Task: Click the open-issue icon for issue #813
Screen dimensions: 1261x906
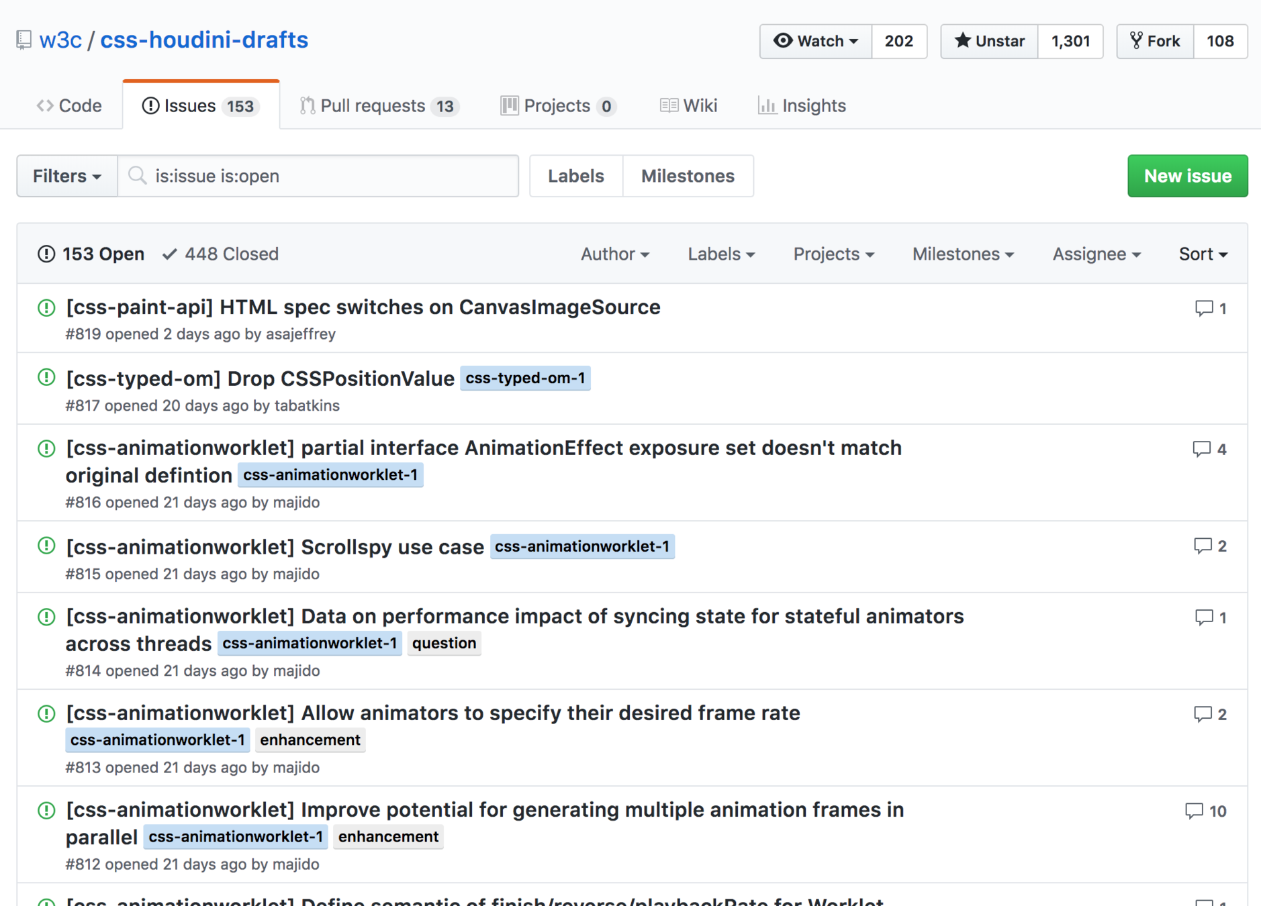Action: [46, 713]
